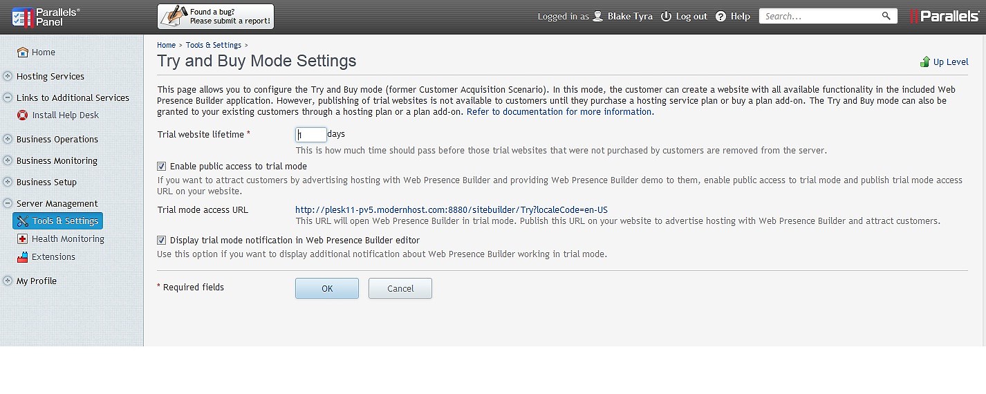Image resolution: width=986 pixels, height=394 pixels.
Task: Click the Extensions icon in sidebar
Action: coord(23,257)
